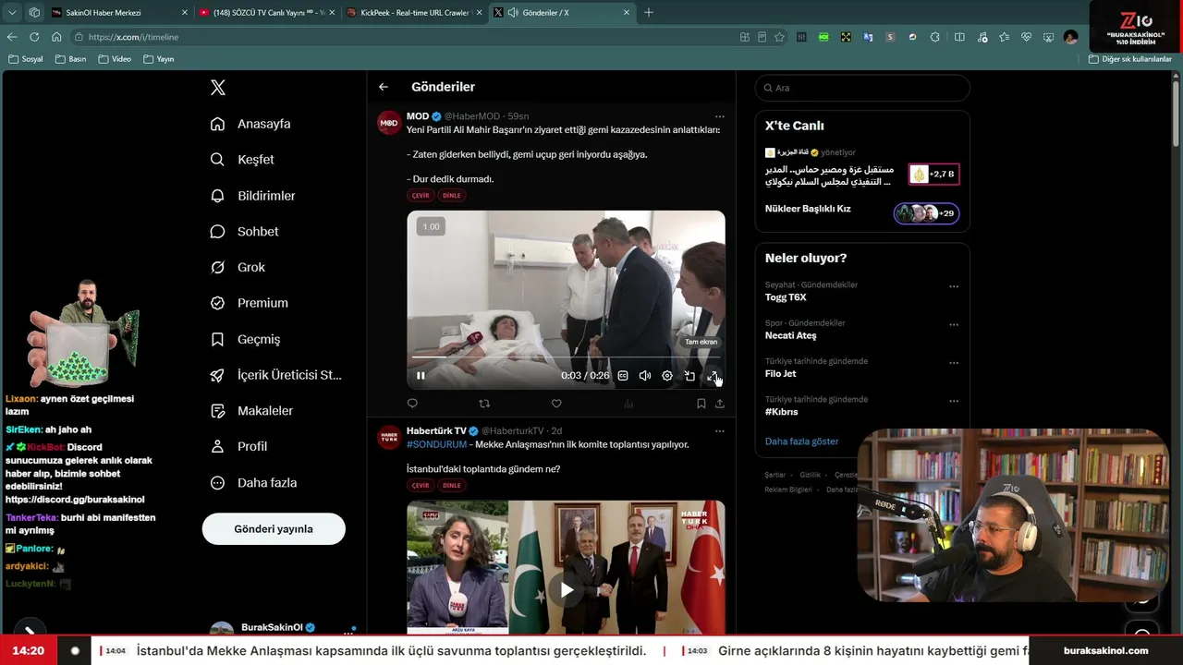Enter fullscreen with Tam ekran icon
This screenshot has height=665, width=1183.
712,376
